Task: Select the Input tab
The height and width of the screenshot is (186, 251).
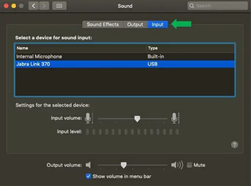Action: [x=158, y=25]
